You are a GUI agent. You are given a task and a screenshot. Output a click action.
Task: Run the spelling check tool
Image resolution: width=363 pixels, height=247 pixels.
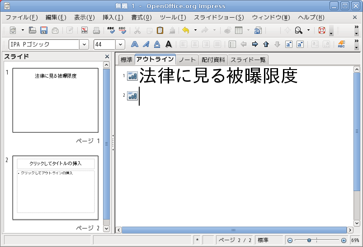point(111,31)
